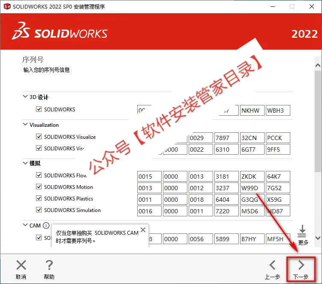
Task: Click the 帮助 label
Action: point(49,277)
